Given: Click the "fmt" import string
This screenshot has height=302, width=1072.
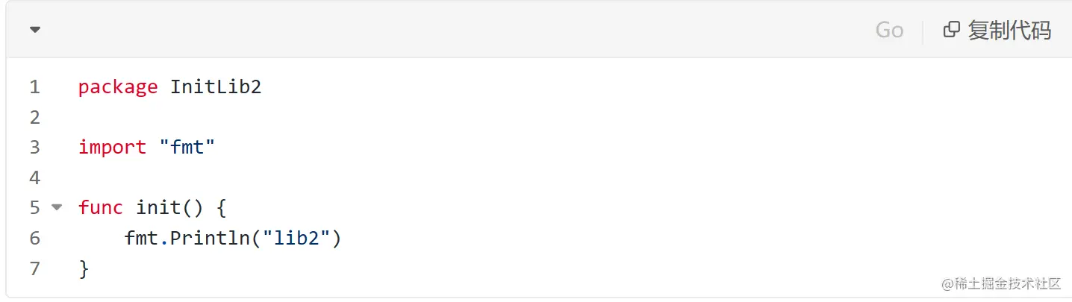Looking at the screenshot, I should click(x=187, y=147).
